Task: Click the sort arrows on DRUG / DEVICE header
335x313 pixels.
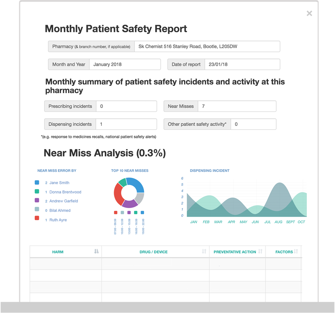Action: (x=204, y=252)
